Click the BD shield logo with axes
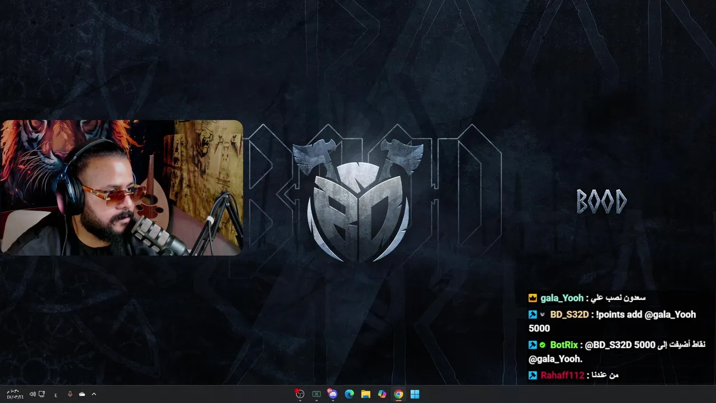This screenshot has width=716, height=403. pos(358,200)
